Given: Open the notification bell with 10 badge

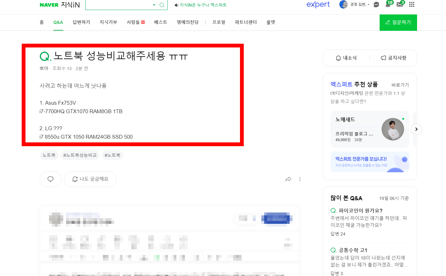Looking at the screenshot, I should [x=388, y=4].
